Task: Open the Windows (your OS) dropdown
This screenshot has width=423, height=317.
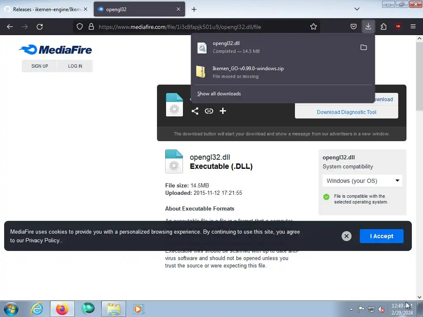Action: tap(362, 181)
